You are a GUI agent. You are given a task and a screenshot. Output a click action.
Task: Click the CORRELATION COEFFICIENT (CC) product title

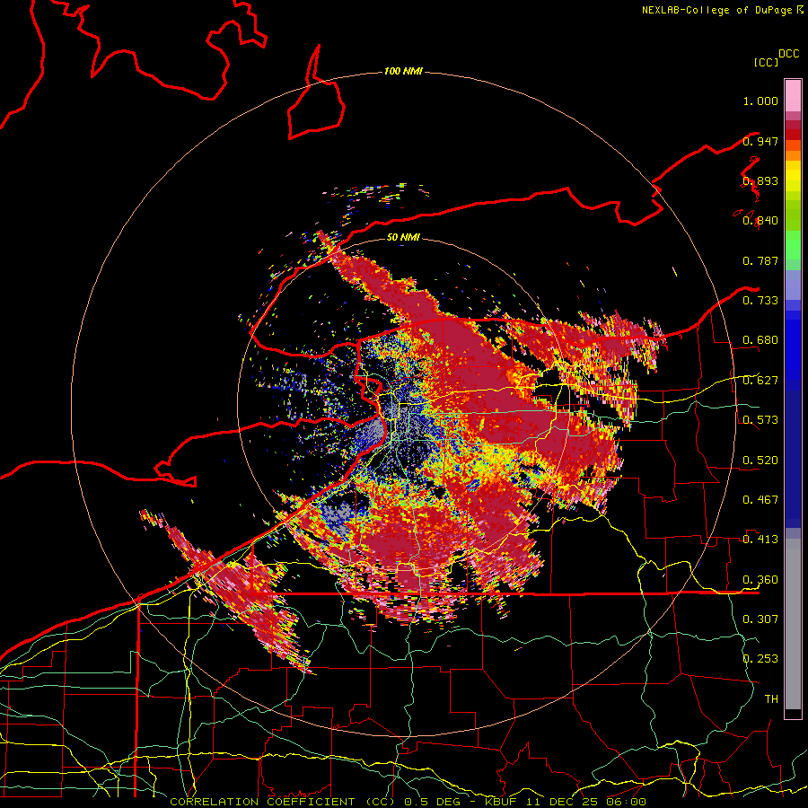[x=283, y=802]
